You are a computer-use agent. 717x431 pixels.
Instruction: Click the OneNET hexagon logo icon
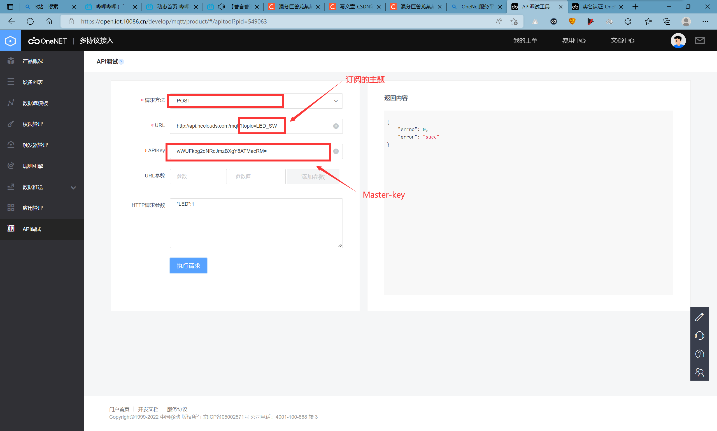(10, 41)
